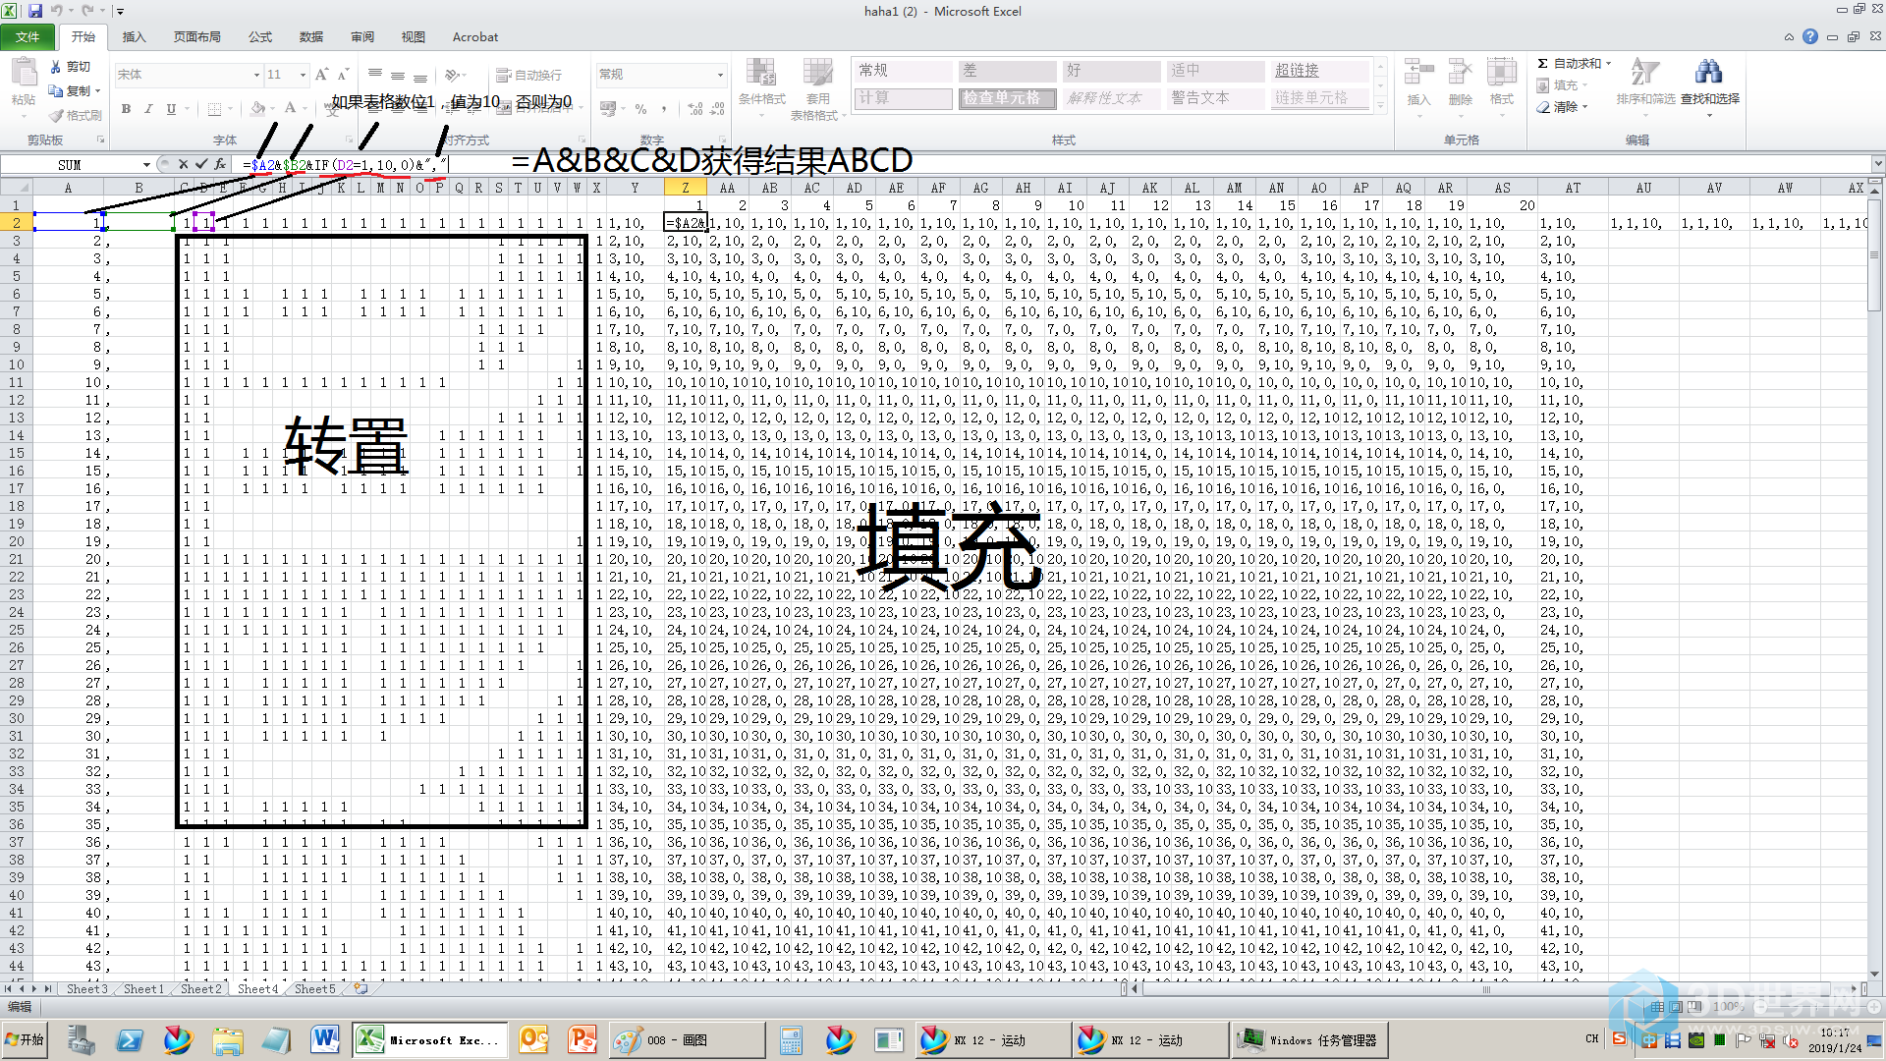Toggle top vertical alignment

(375, 75)
